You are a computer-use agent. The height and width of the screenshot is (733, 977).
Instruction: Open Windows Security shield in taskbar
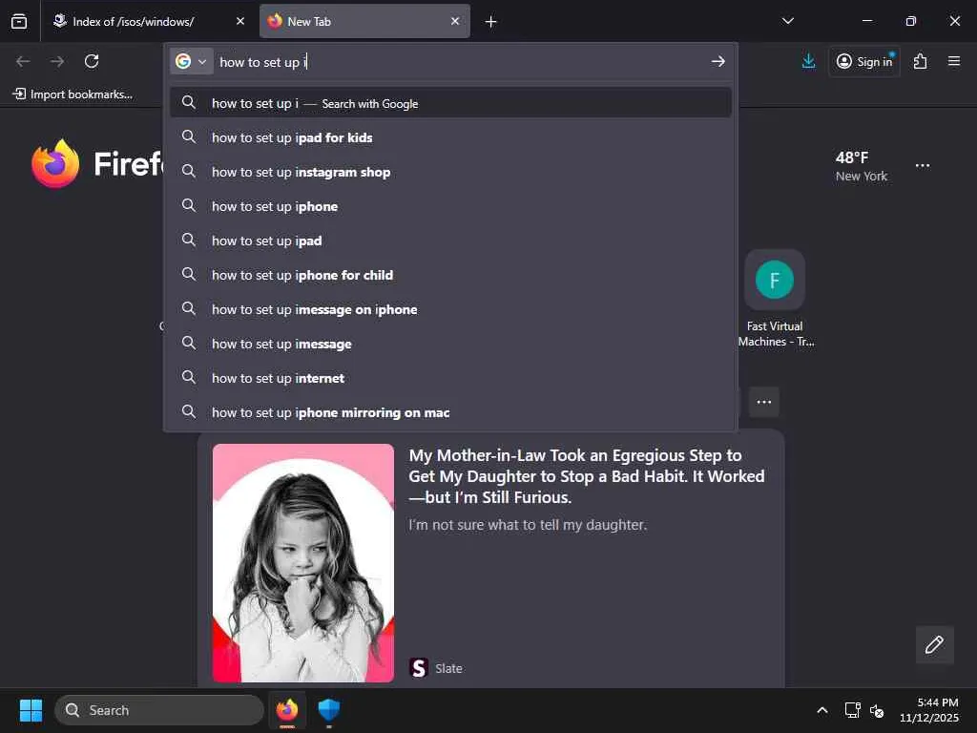pyautogui.click(x=329, y=710)
